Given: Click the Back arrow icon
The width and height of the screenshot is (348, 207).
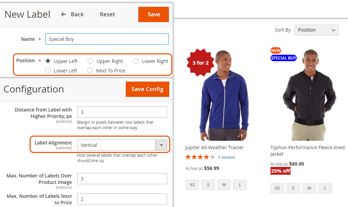Looking at the screenshot, I should pyautogui.click(x=64, y=14).
